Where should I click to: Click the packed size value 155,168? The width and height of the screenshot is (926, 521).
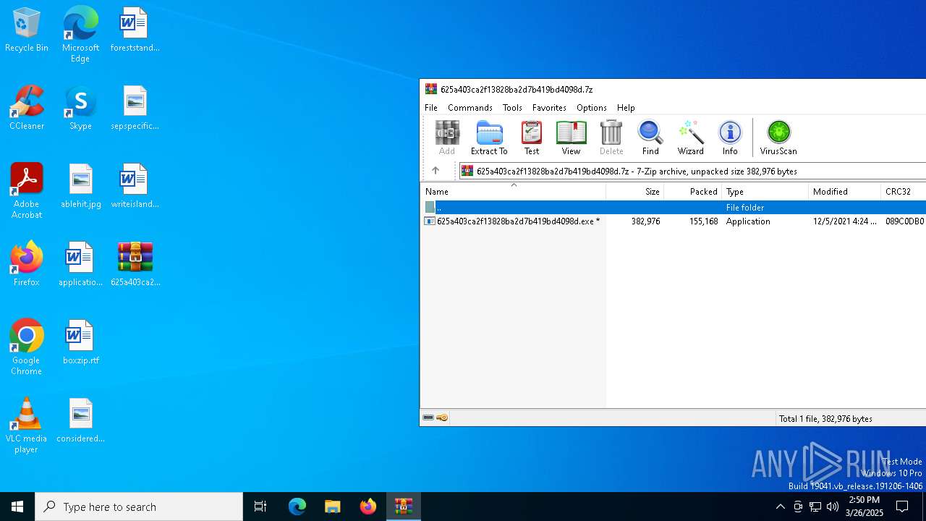703,221
